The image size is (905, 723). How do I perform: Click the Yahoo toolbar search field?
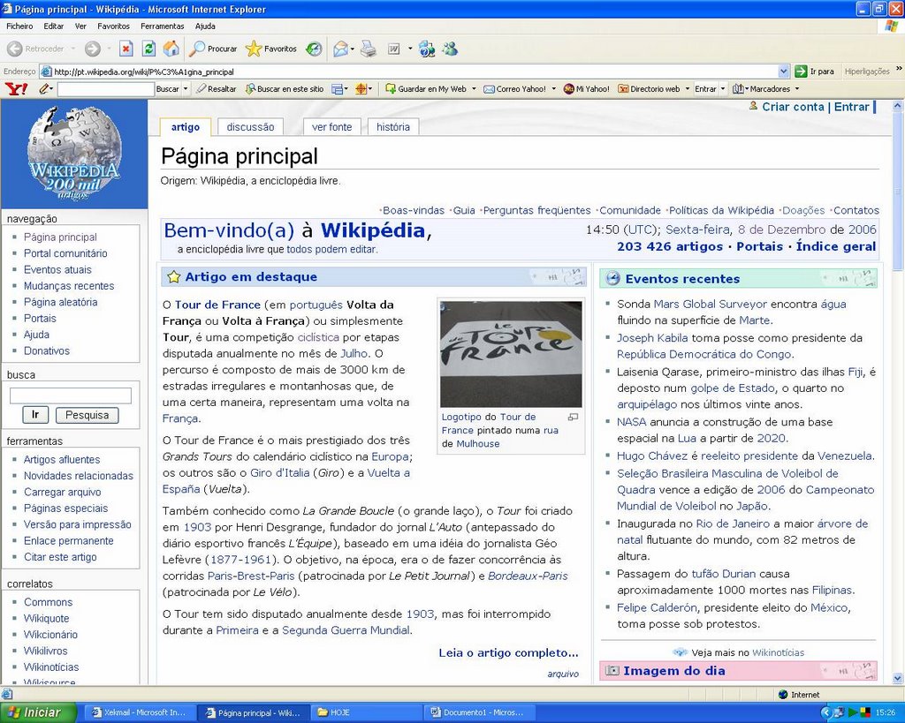click(106, 89)
